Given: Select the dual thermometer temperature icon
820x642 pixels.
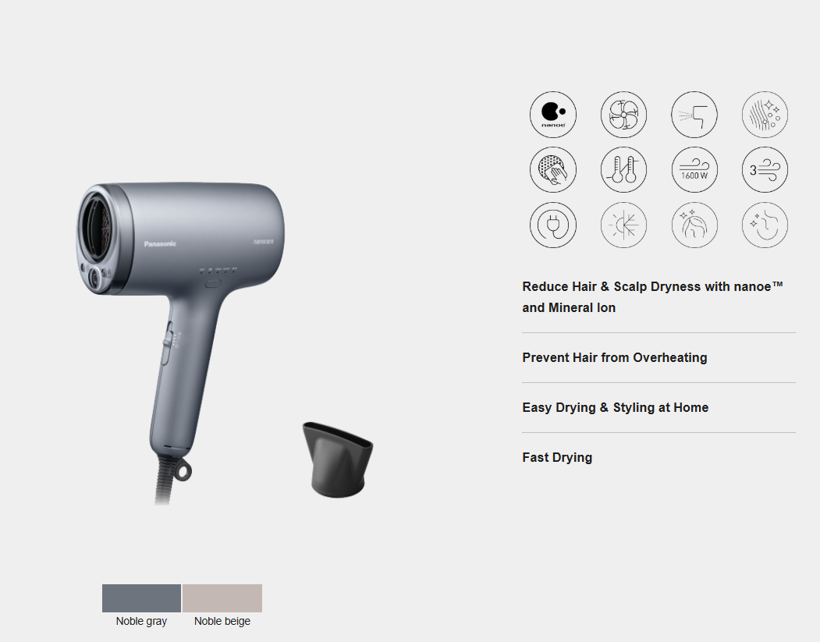Looking at the screenshot, I should [623, 169].
